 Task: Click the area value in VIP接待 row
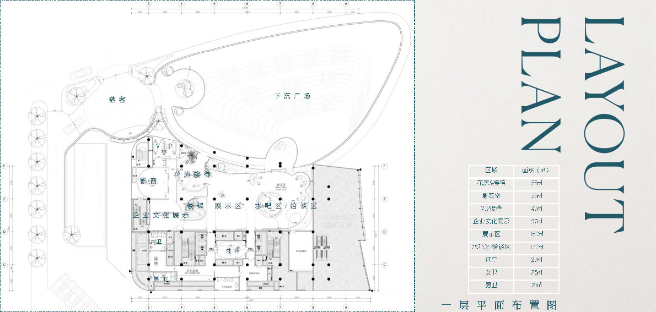click(x=536, y=209)
